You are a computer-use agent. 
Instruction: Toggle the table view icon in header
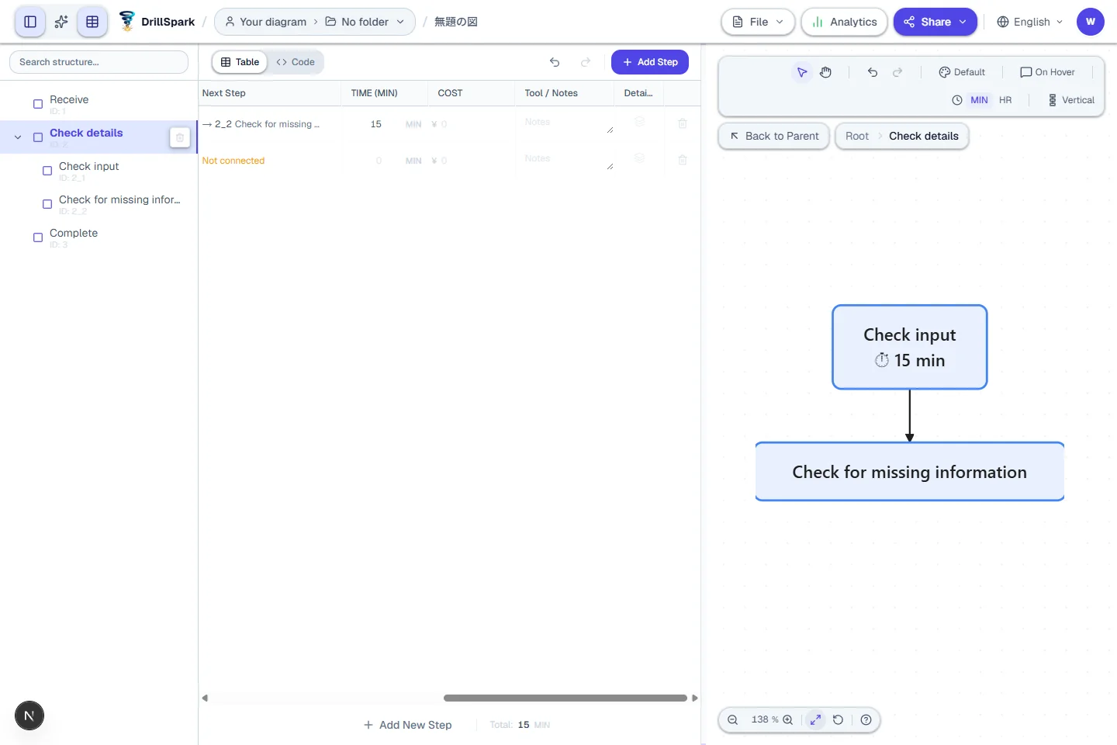(92, 22)
